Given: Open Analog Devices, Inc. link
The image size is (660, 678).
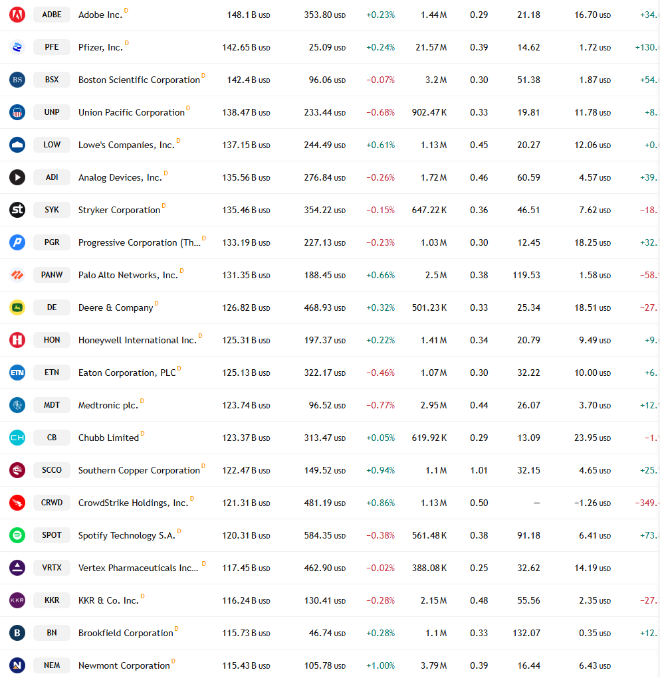Looking at the screenshot, I should pyautogui.click(x=120, y=178).
